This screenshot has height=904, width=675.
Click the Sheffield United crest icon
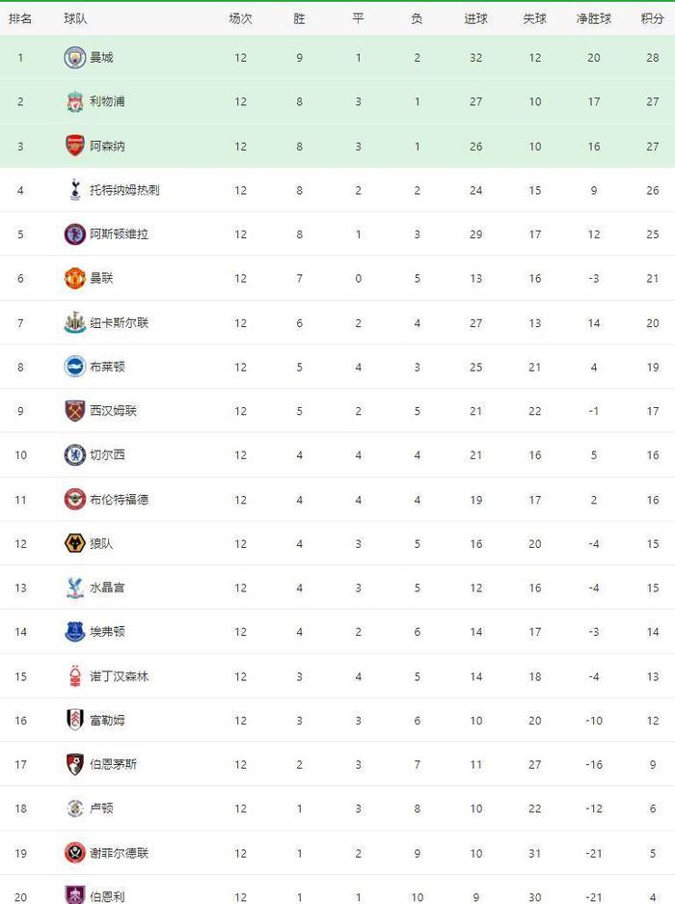pyautogui.click(x=74, y=853)
